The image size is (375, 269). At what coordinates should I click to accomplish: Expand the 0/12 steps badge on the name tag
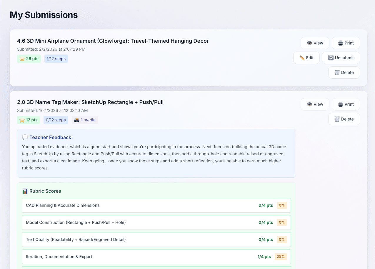tap(56, 120)
